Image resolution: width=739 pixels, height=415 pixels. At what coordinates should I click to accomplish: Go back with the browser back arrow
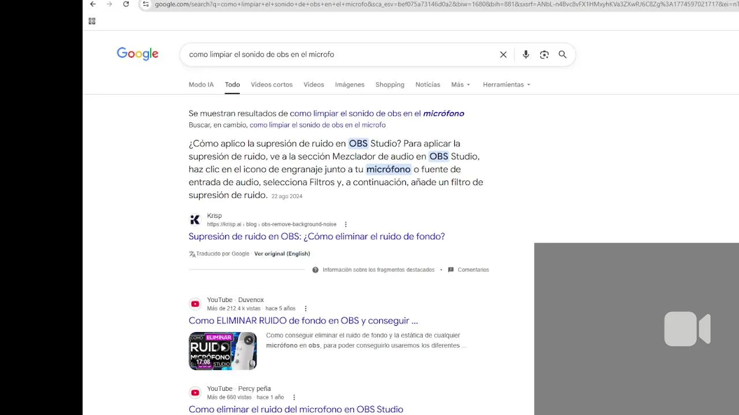tap(93, 4)
